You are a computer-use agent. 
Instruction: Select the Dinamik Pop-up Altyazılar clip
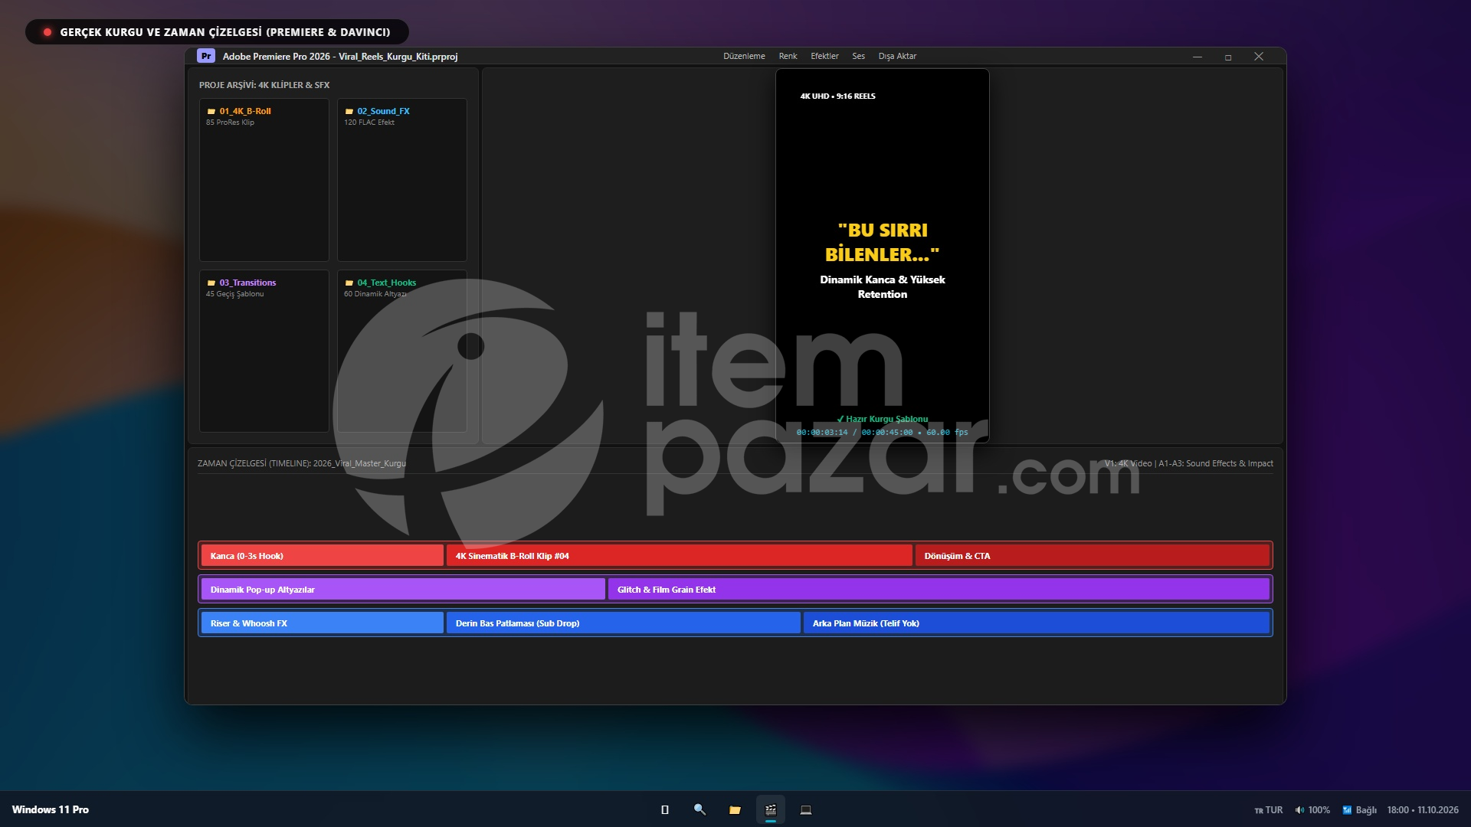point(403,590)
